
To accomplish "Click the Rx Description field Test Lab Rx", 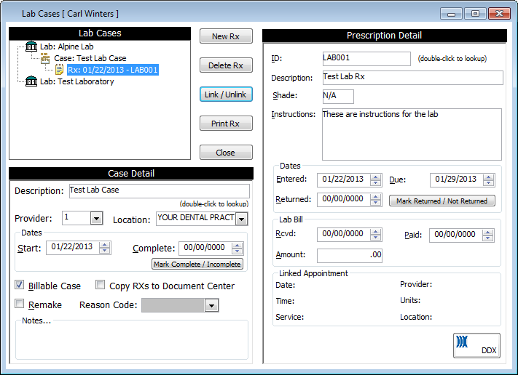I will [x=412, y=78].
